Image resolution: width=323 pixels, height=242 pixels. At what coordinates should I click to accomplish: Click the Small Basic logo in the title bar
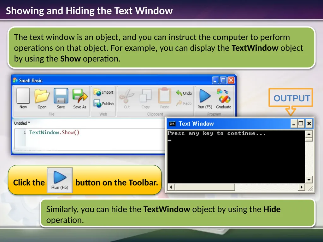(15, 80)
